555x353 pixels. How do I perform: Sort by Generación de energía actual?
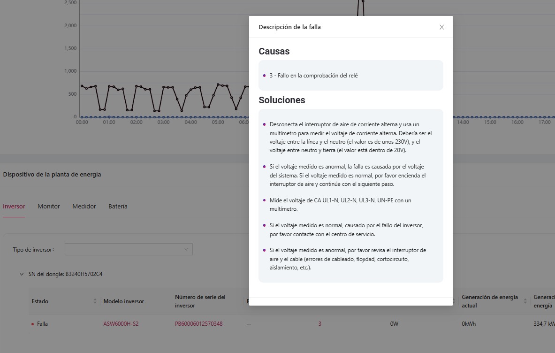(525, 301)
